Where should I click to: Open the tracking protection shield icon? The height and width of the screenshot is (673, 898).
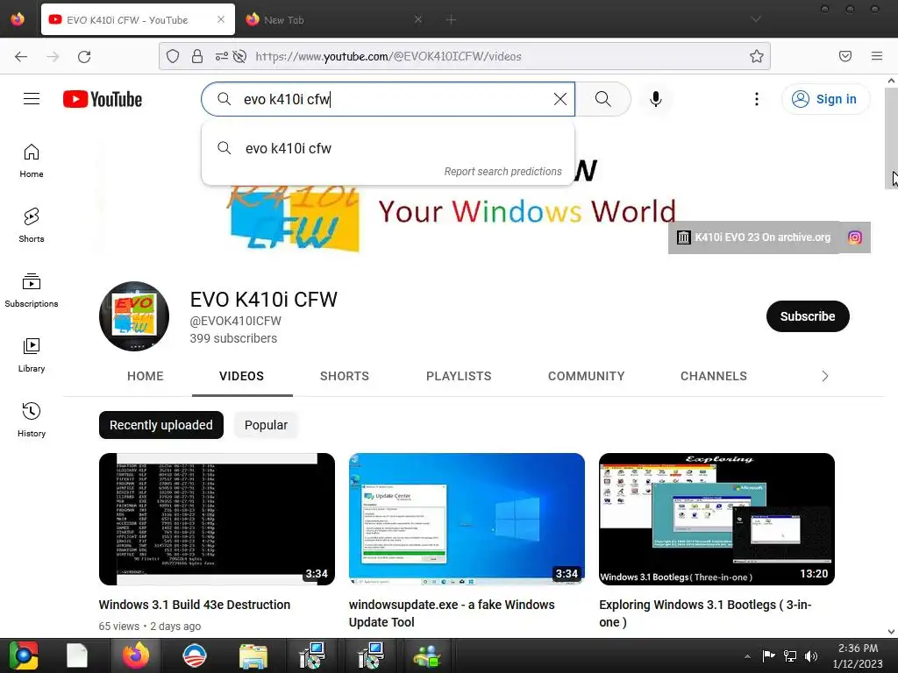(173, 56)
